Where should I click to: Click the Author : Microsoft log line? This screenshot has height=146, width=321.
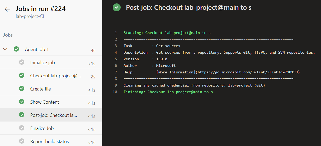pos(150,66)
